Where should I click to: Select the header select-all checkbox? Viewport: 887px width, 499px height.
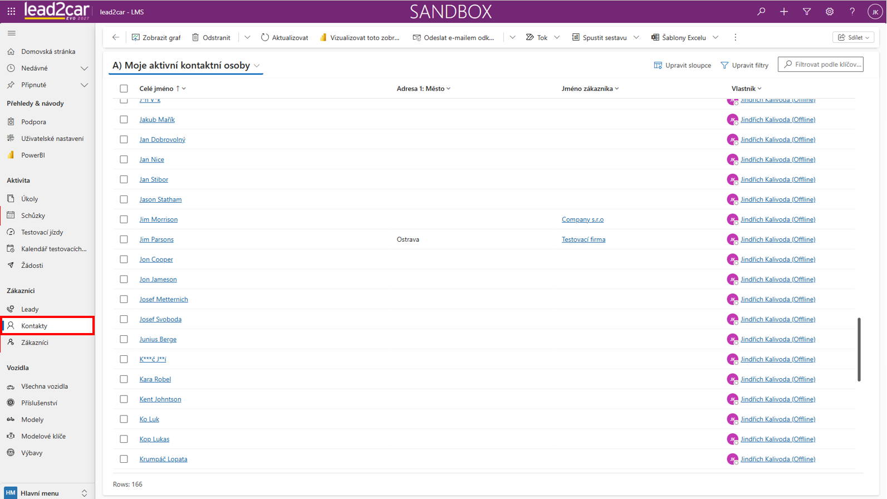pos(124,89)
